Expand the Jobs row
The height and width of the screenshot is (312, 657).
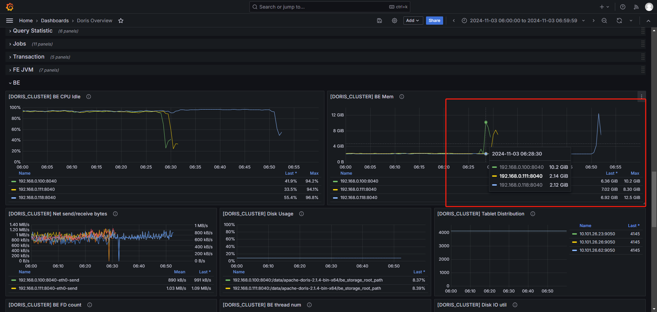pos(20,44)
